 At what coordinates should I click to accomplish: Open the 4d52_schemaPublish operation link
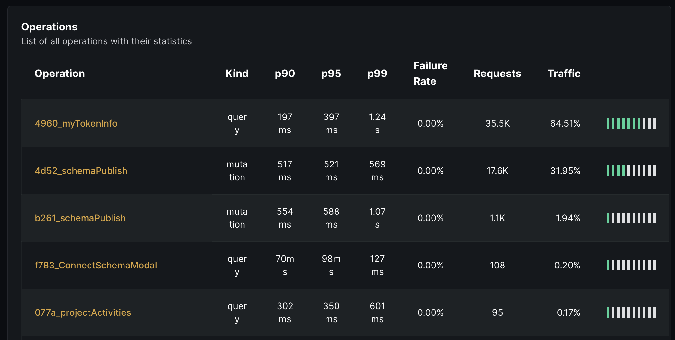point(81,171)
